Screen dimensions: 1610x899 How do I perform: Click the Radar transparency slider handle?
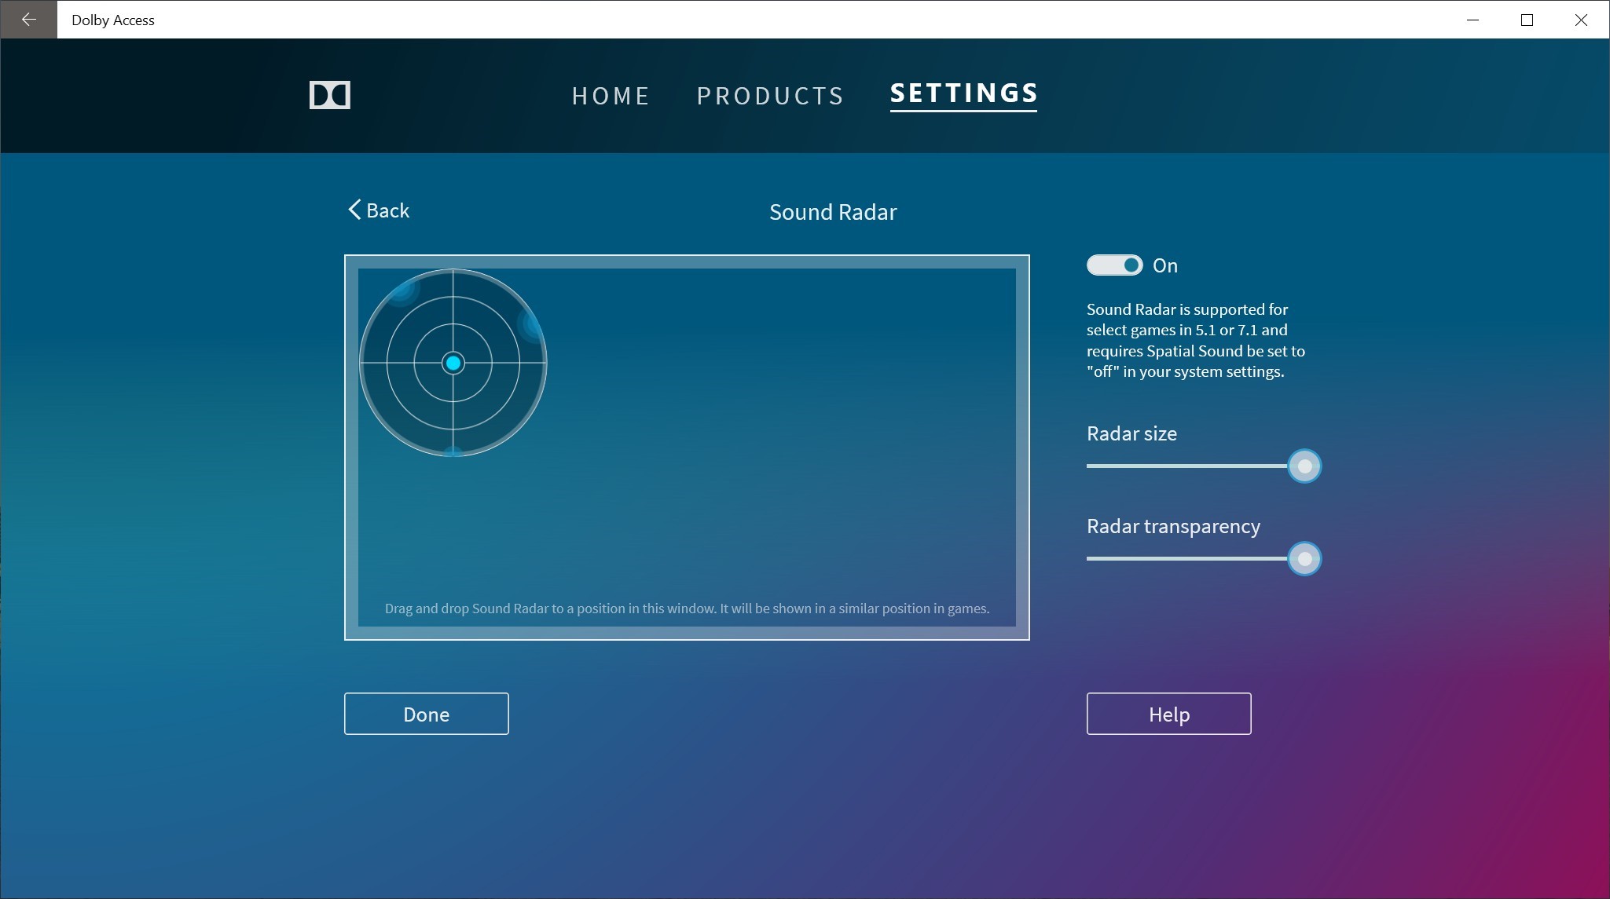[x=1304, y=559]
